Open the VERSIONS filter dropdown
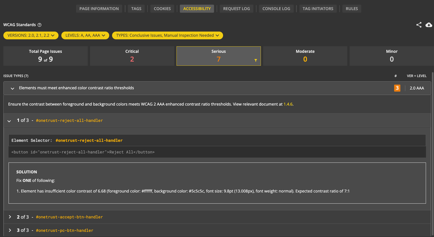This screenshot has height=237, width=434. 31,35
